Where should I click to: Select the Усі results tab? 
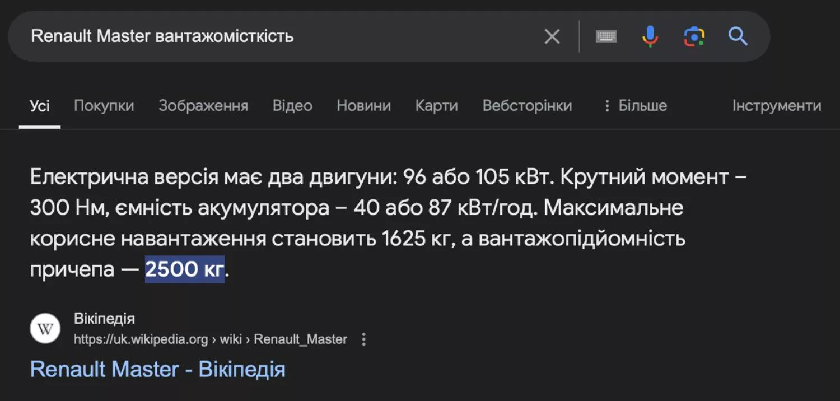coord(40,106)
